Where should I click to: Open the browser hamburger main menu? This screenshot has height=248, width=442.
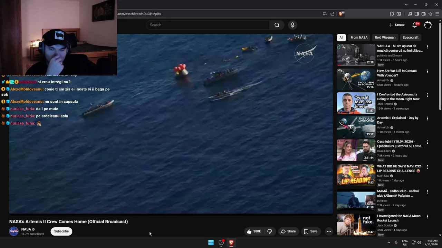(438, 14)
